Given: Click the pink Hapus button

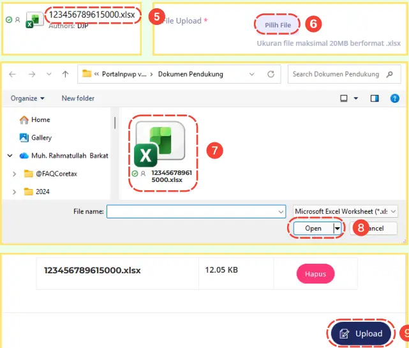Looking at the screenshot, I should click(315, 273).
